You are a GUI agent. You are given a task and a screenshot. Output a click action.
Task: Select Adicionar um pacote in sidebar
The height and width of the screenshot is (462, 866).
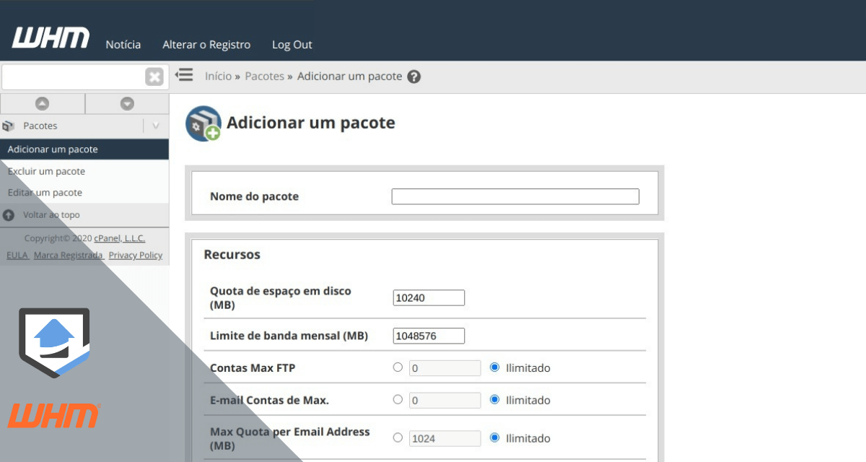(84, 149)
